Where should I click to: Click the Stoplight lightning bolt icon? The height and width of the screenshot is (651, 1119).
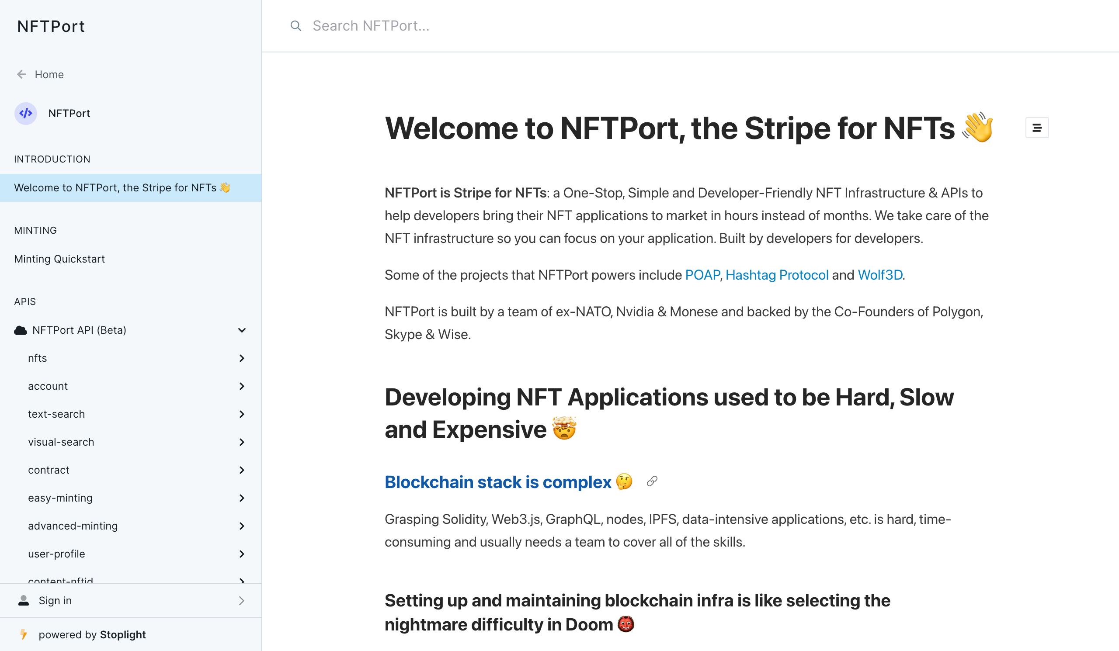(x=24, y=634)
